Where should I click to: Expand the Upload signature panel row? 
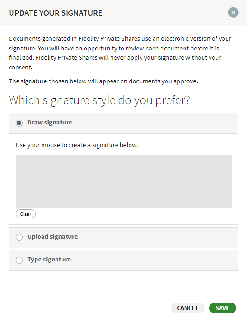click(x=123, y=237)
